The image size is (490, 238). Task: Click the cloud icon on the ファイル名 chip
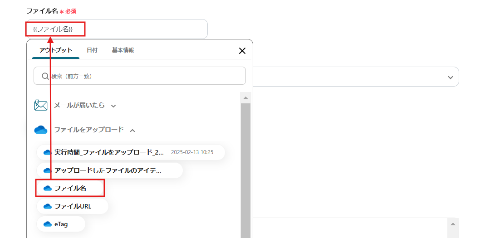tap(47, 188)
